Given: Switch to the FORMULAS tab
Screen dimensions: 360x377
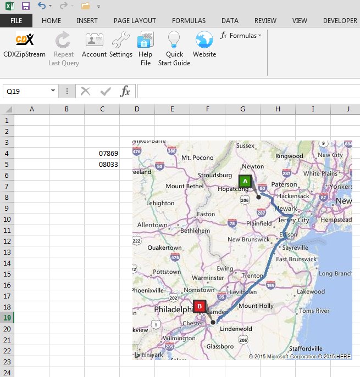Looking at the screenshot, I should click(189, 21).
